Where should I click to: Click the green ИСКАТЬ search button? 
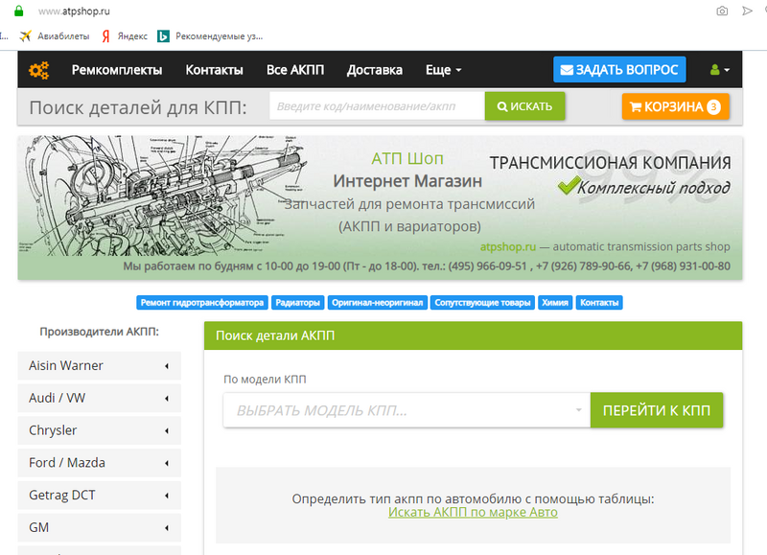click(x=524, y=106)
